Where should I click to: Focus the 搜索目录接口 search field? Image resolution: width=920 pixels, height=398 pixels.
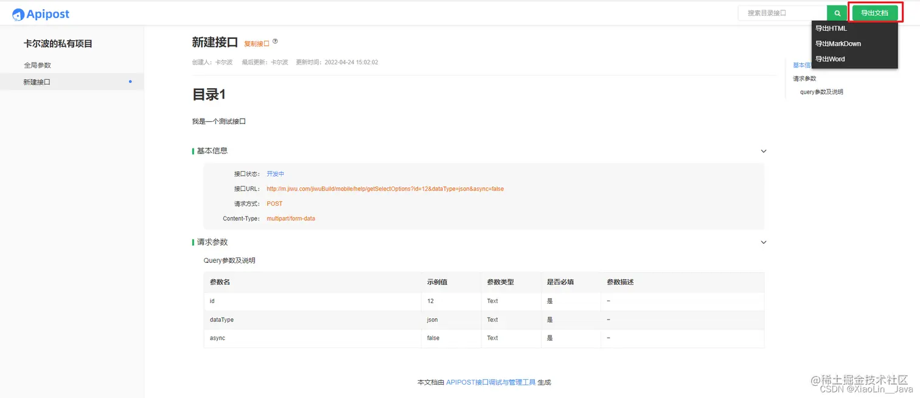click(x=782, y=13)
